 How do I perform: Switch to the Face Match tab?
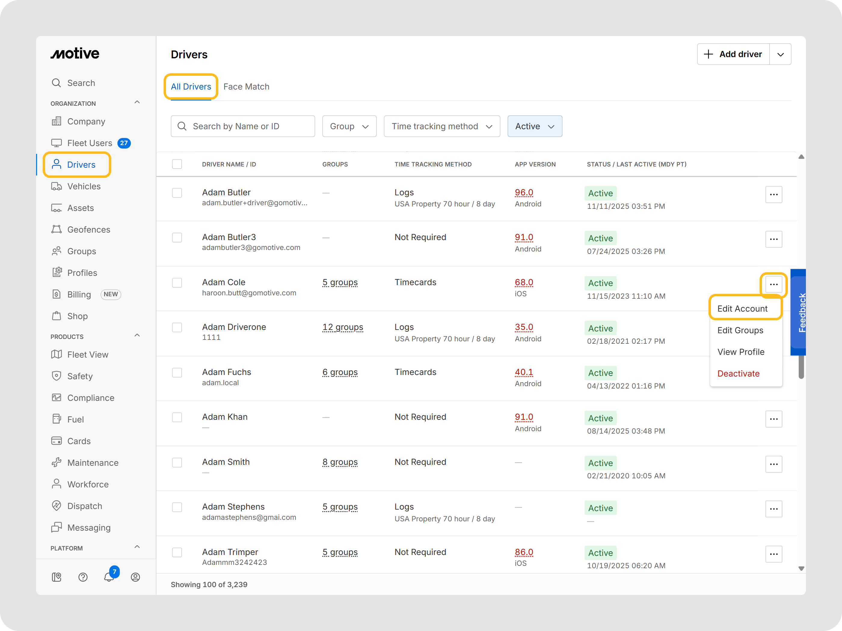[x=246, y=87]
